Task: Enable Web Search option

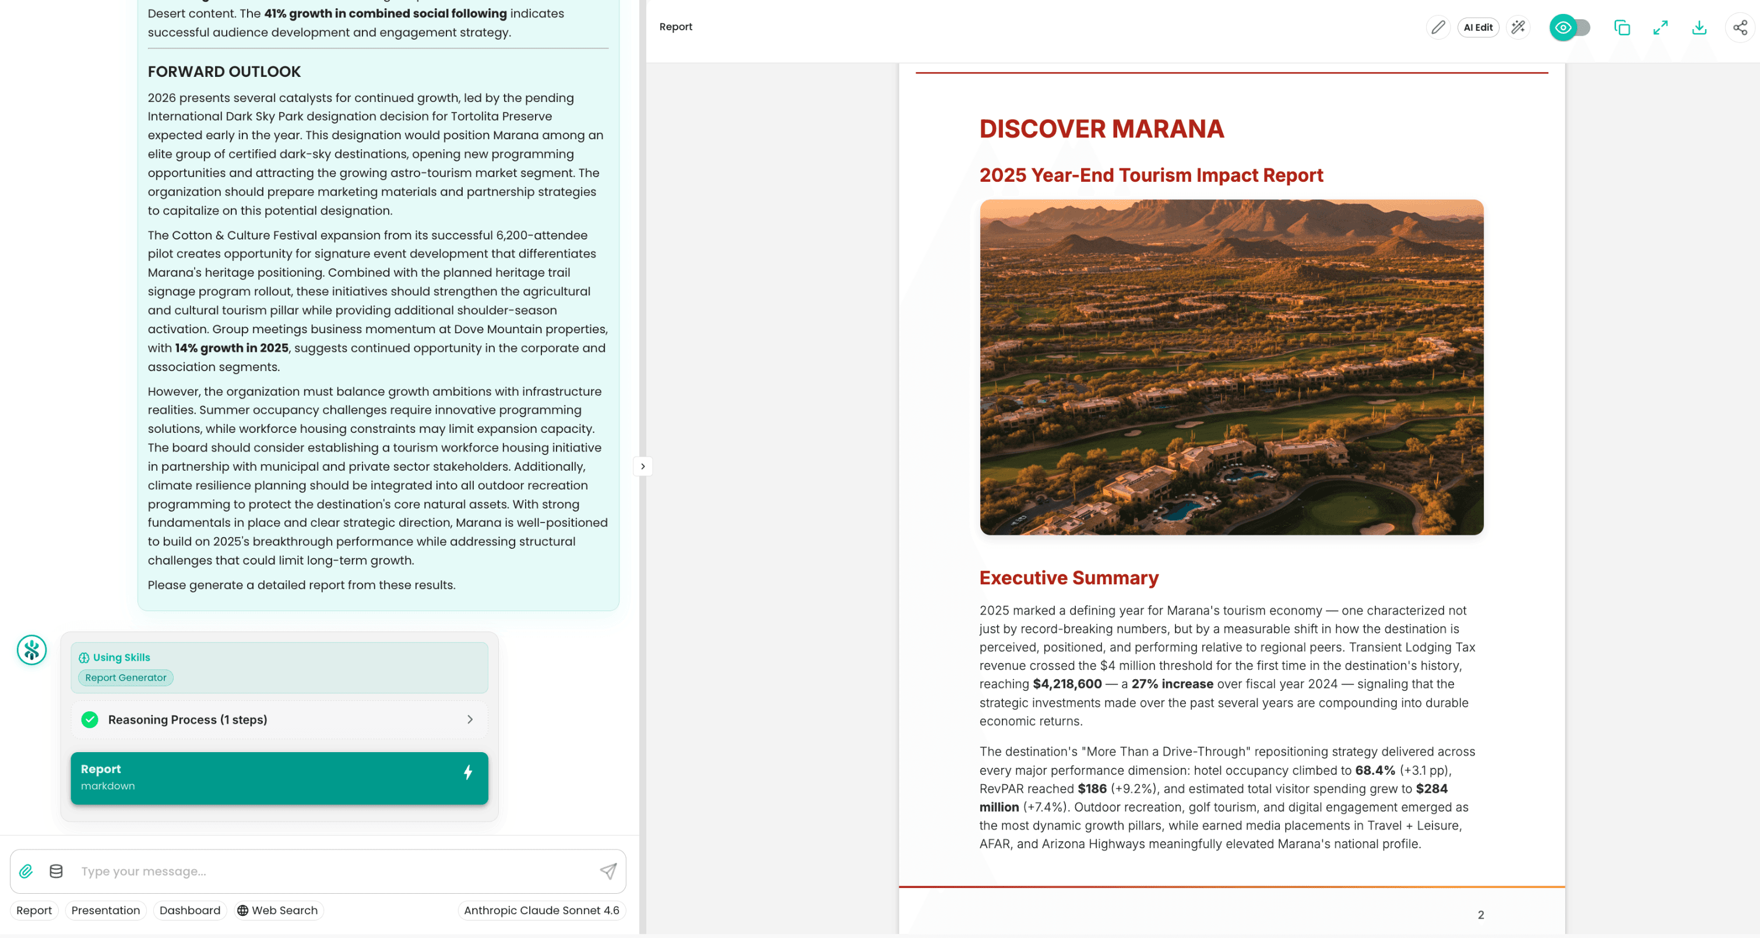Action: click(x=278, y=910)
